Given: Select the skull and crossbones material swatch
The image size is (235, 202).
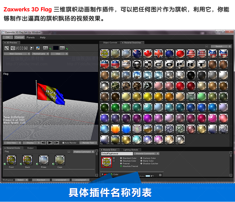Looking at the screenshot, I should 137,64.
